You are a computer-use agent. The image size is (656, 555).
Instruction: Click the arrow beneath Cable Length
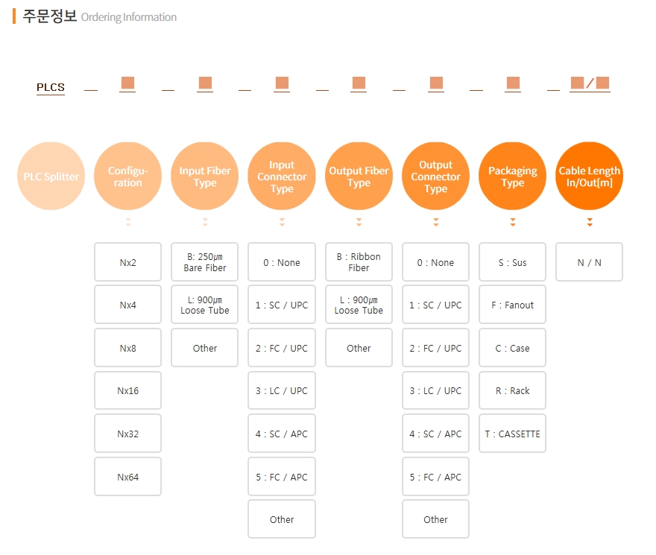coord(590,222)
